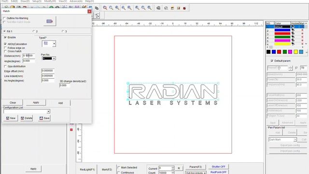Open the hatch Type dropdown

pyautogui.click(x=54, y=43)
